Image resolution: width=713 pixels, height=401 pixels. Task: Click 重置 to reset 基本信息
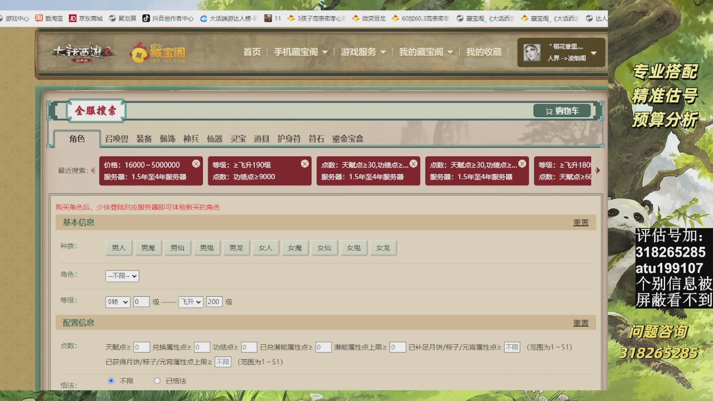pos(580,222)
